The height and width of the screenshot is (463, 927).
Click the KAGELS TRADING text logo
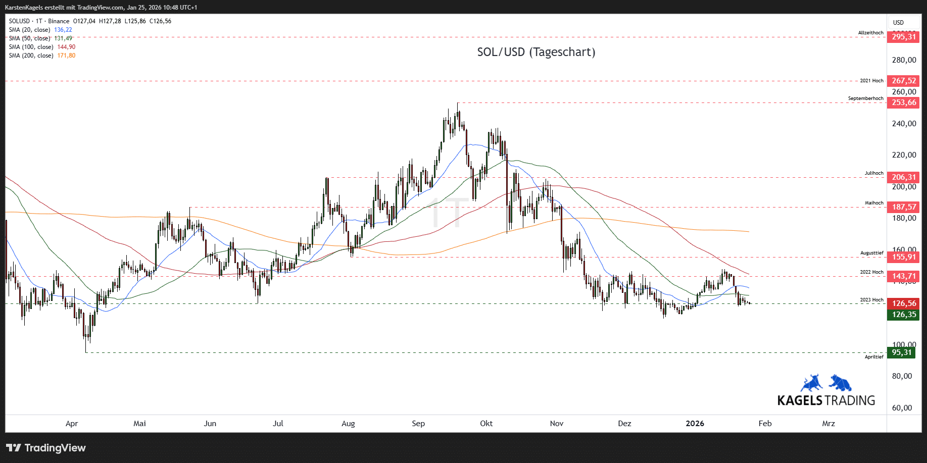(x=826, y=400)
